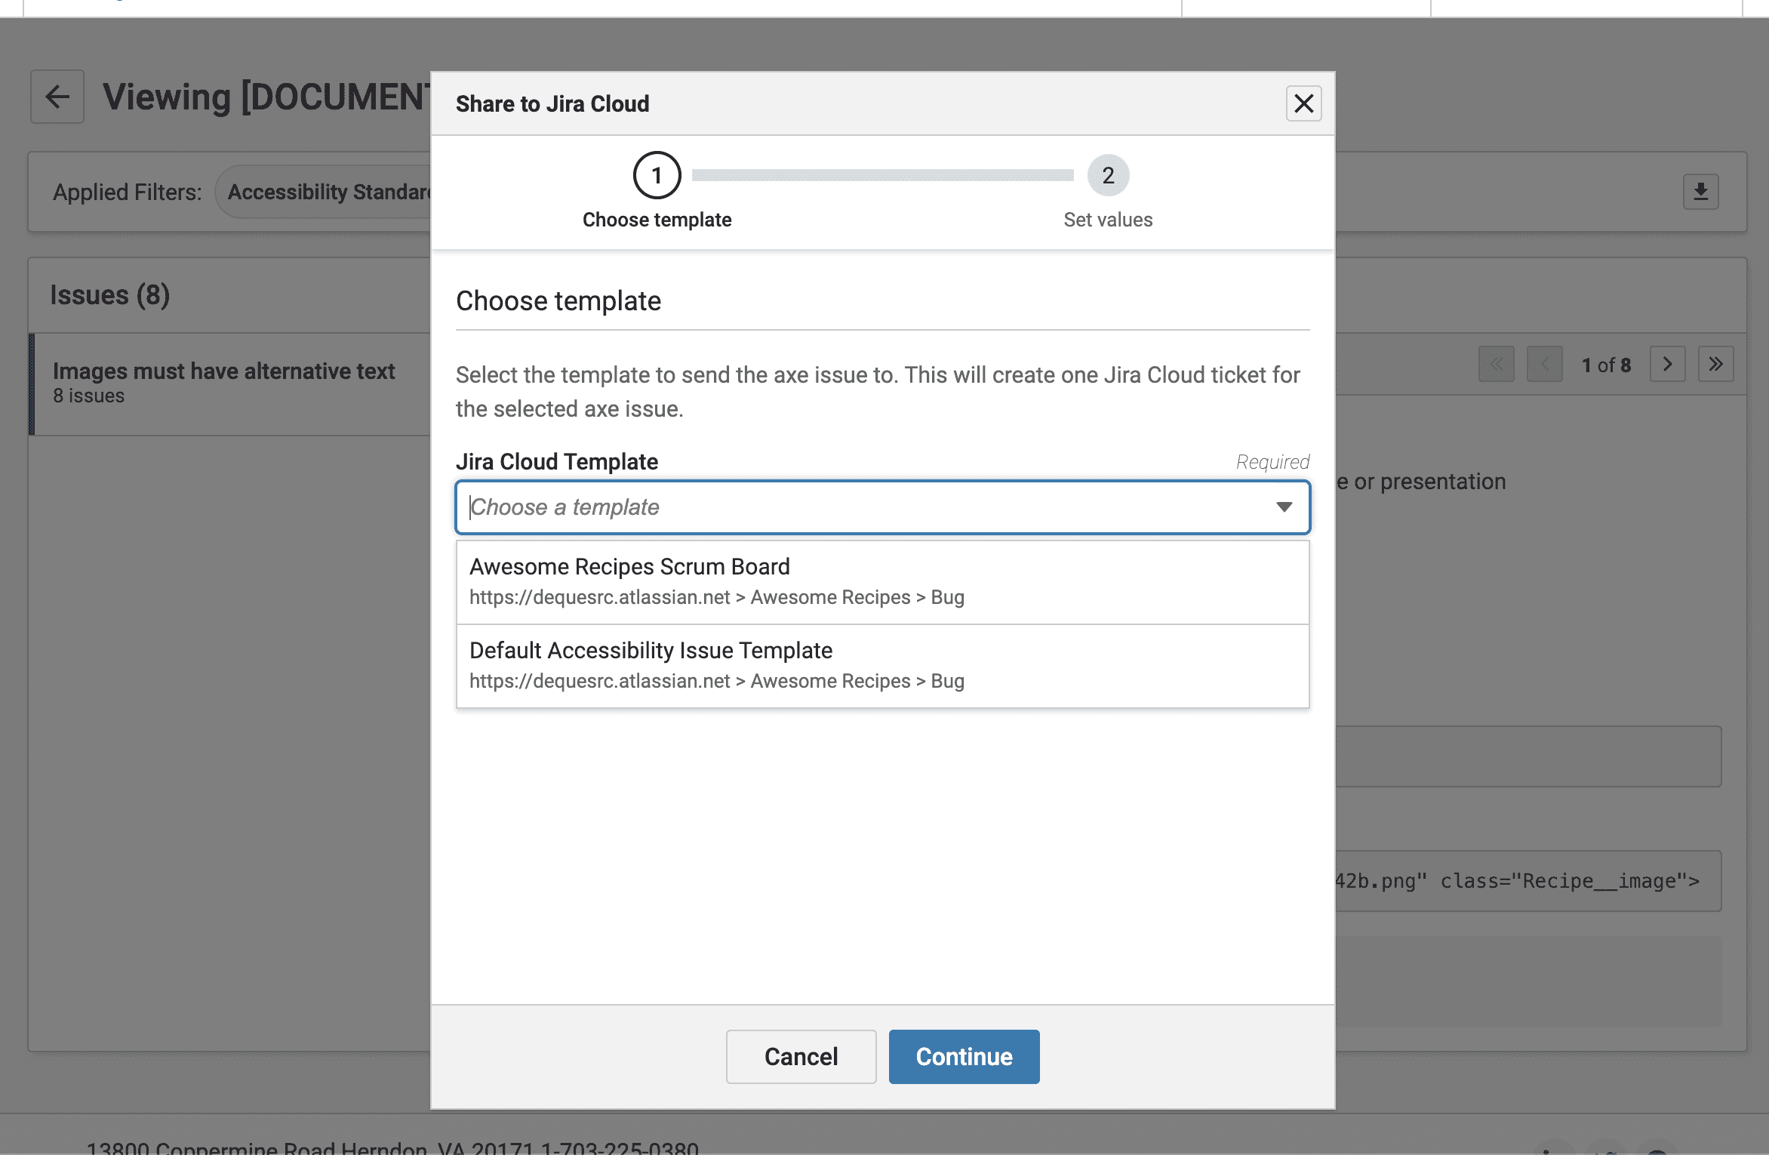Open dropdown arrow of template combo box
Screen dimensions: 1769x1155
1284,507
